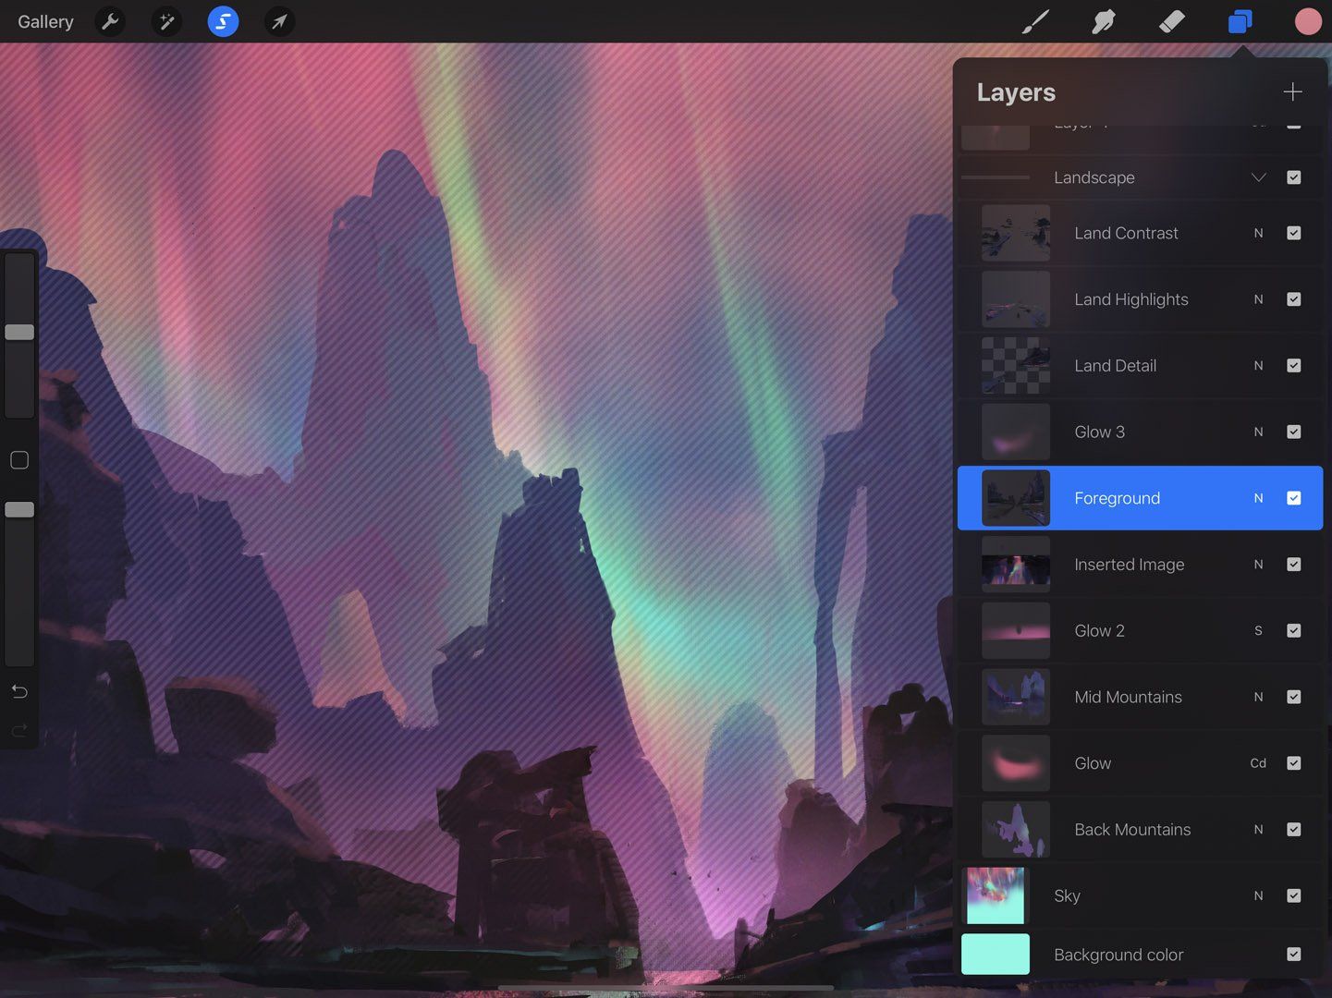Open the Adjustments magic wand menu
1332x998 pixels.
(x=166, y=21)
